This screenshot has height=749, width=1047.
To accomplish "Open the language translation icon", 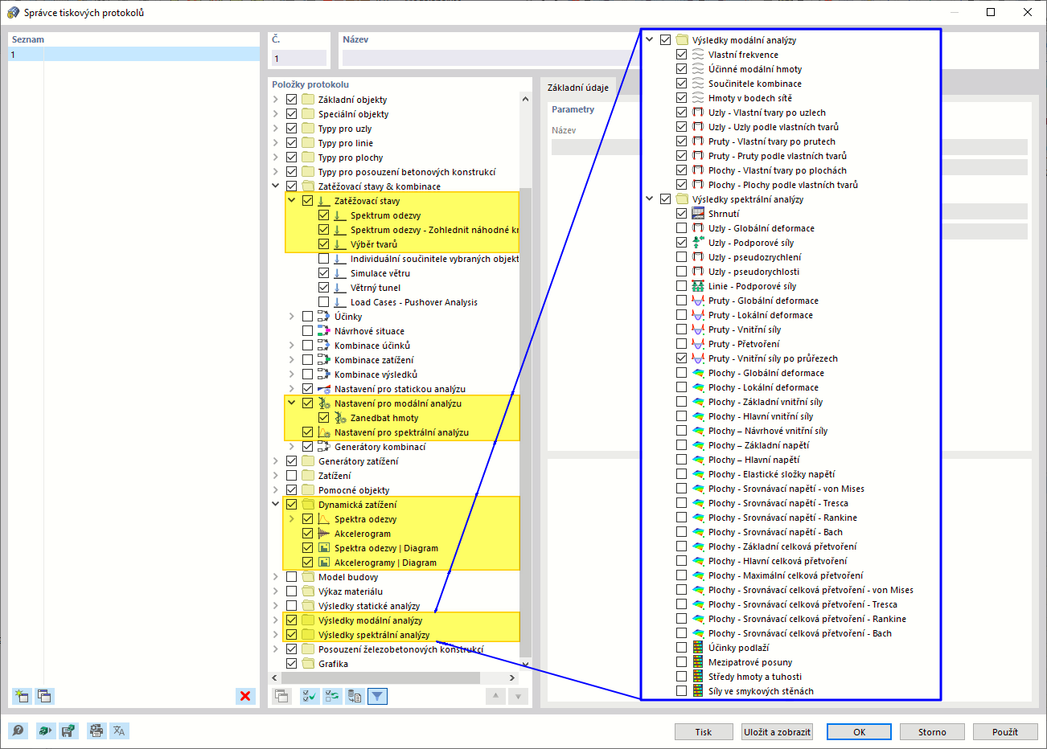I will point(119,731).
